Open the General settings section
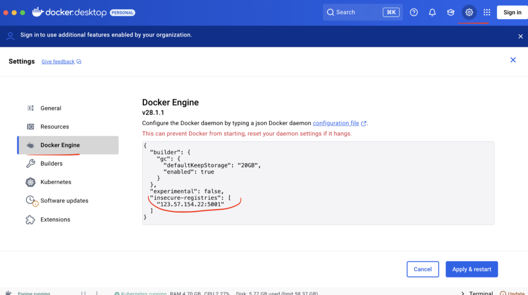528x295 pixels. click(x=68, y=108)
